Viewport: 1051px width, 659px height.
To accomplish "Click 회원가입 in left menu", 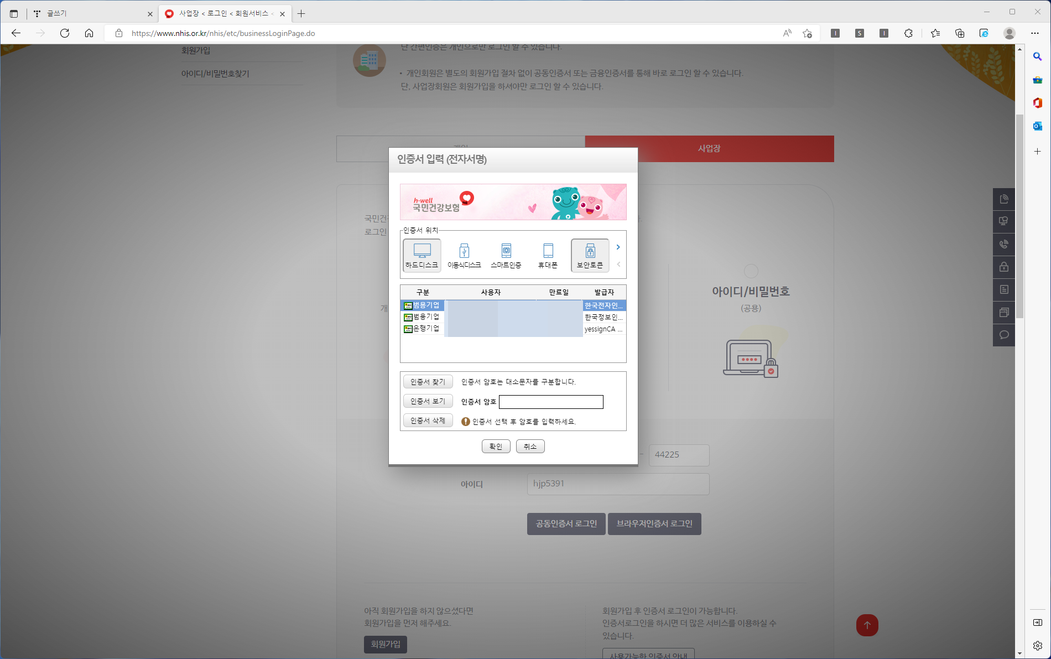I will pyautogui.click(x=196, y=50).
